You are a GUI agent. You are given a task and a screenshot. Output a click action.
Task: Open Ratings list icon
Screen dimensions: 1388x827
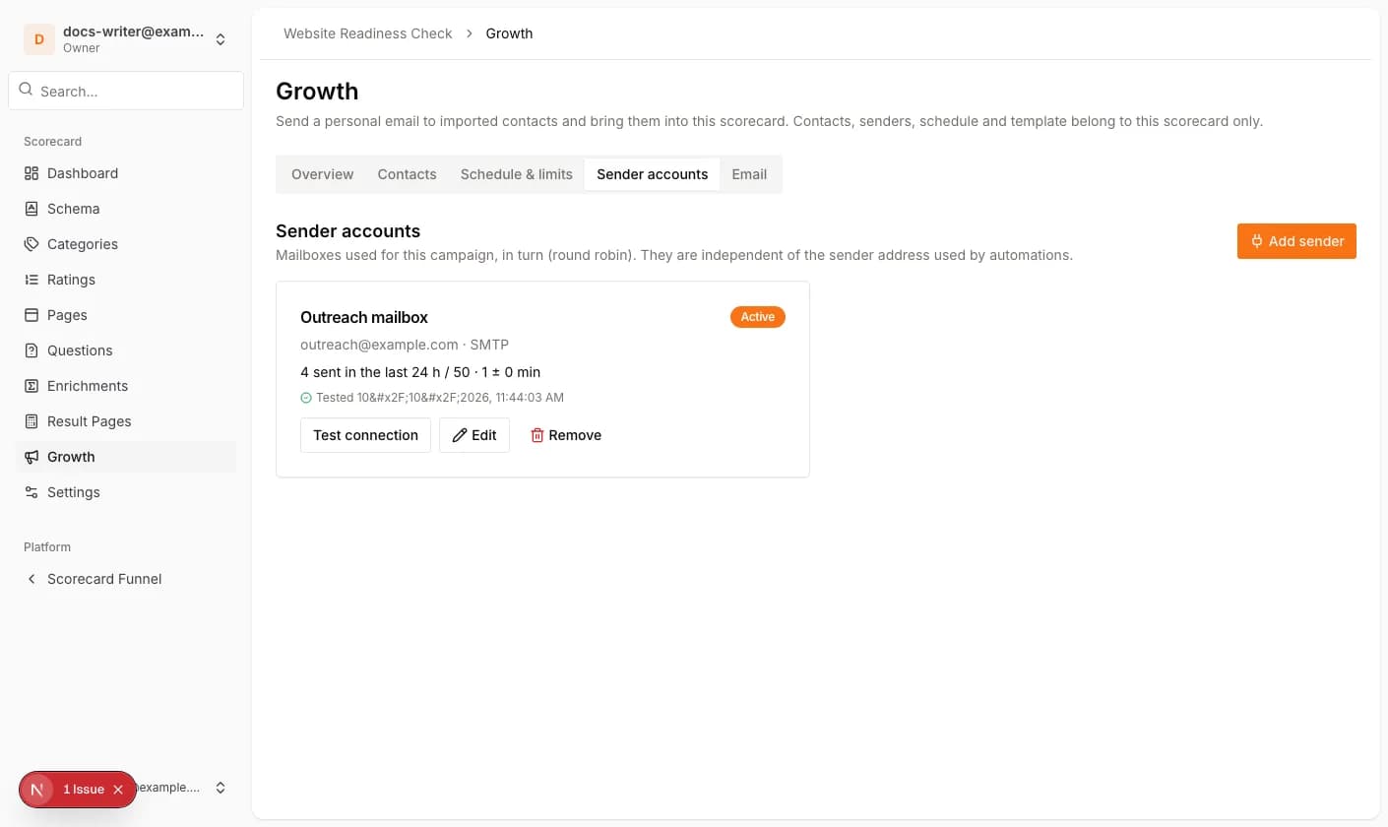coord(32,280)
